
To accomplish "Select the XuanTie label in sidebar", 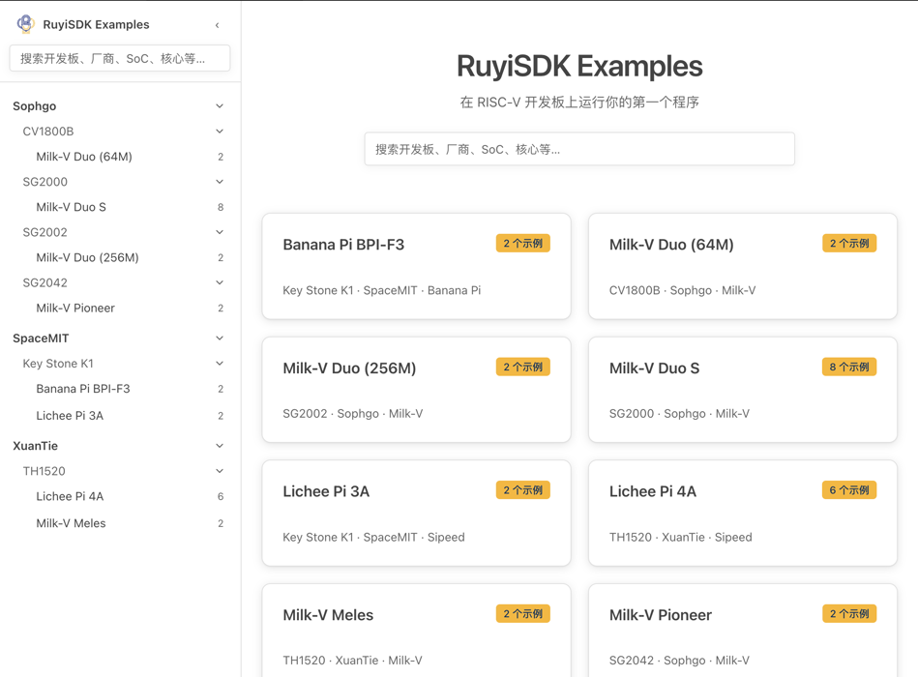I will [x=36, y=446].
